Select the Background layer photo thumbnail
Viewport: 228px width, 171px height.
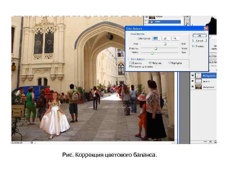199,87
